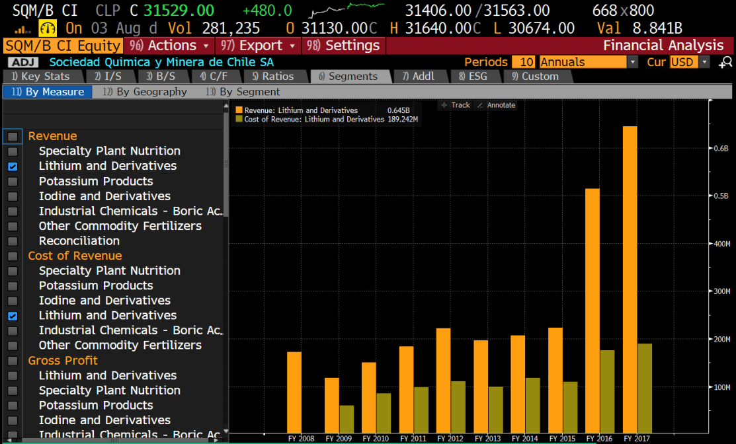Open the Annuals periodicity dropdown arrow
This screenshot has width=736, height=444.
point(632,62)
